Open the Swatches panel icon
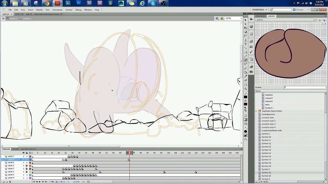The width and height of the screenshot is (328, 184). point(251,72)
